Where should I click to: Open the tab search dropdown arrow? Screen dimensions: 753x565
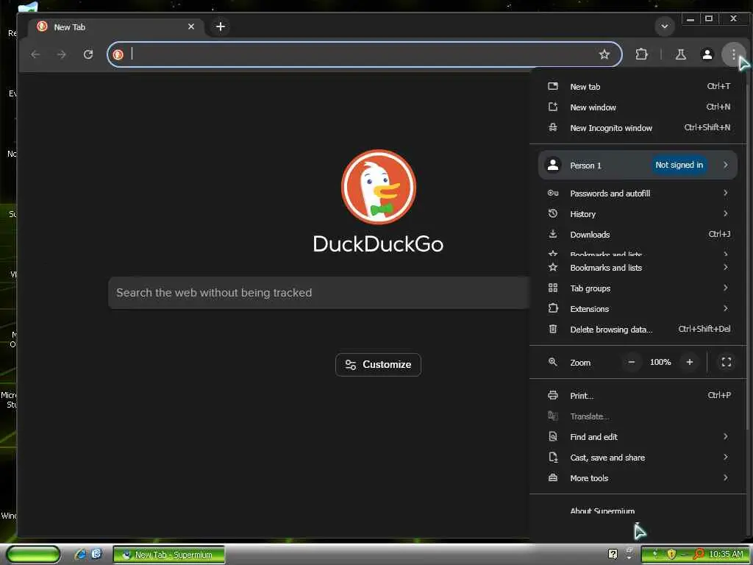(x=665, y=26)
